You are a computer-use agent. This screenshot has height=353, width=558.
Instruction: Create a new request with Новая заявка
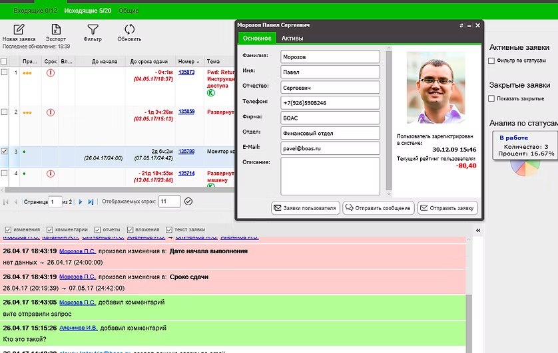point(19,33)
